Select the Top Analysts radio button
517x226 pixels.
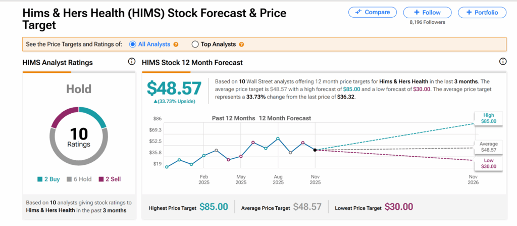coord(195,44)
